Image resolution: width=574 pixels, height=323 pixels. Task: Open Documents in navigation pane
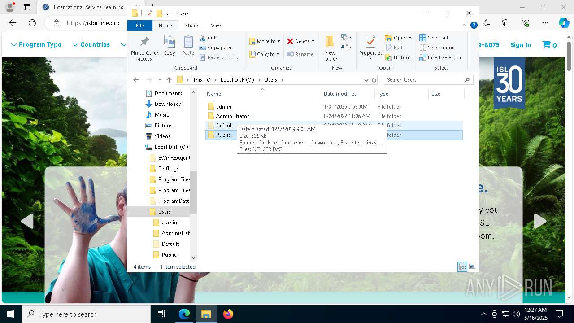pyautogui.click(x=168, y=93)
